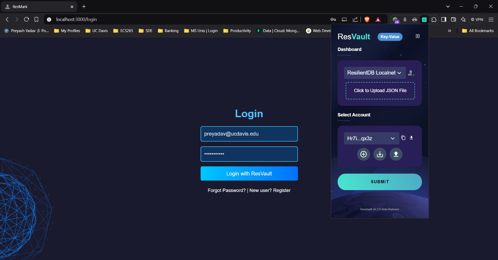Click the bookmark page icon
498x260 pixels.
click(x=36, y=19)
